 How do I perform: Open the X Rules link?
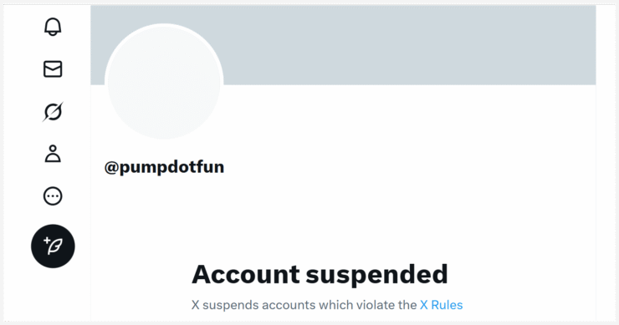tap(441, 305)
